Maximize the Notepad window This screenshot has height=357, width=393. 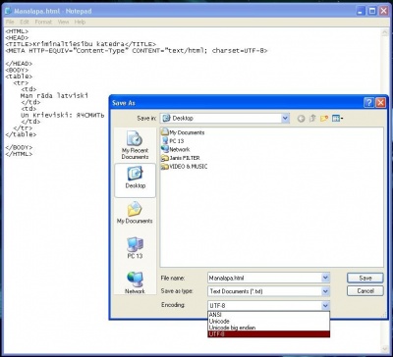point(372,11)
